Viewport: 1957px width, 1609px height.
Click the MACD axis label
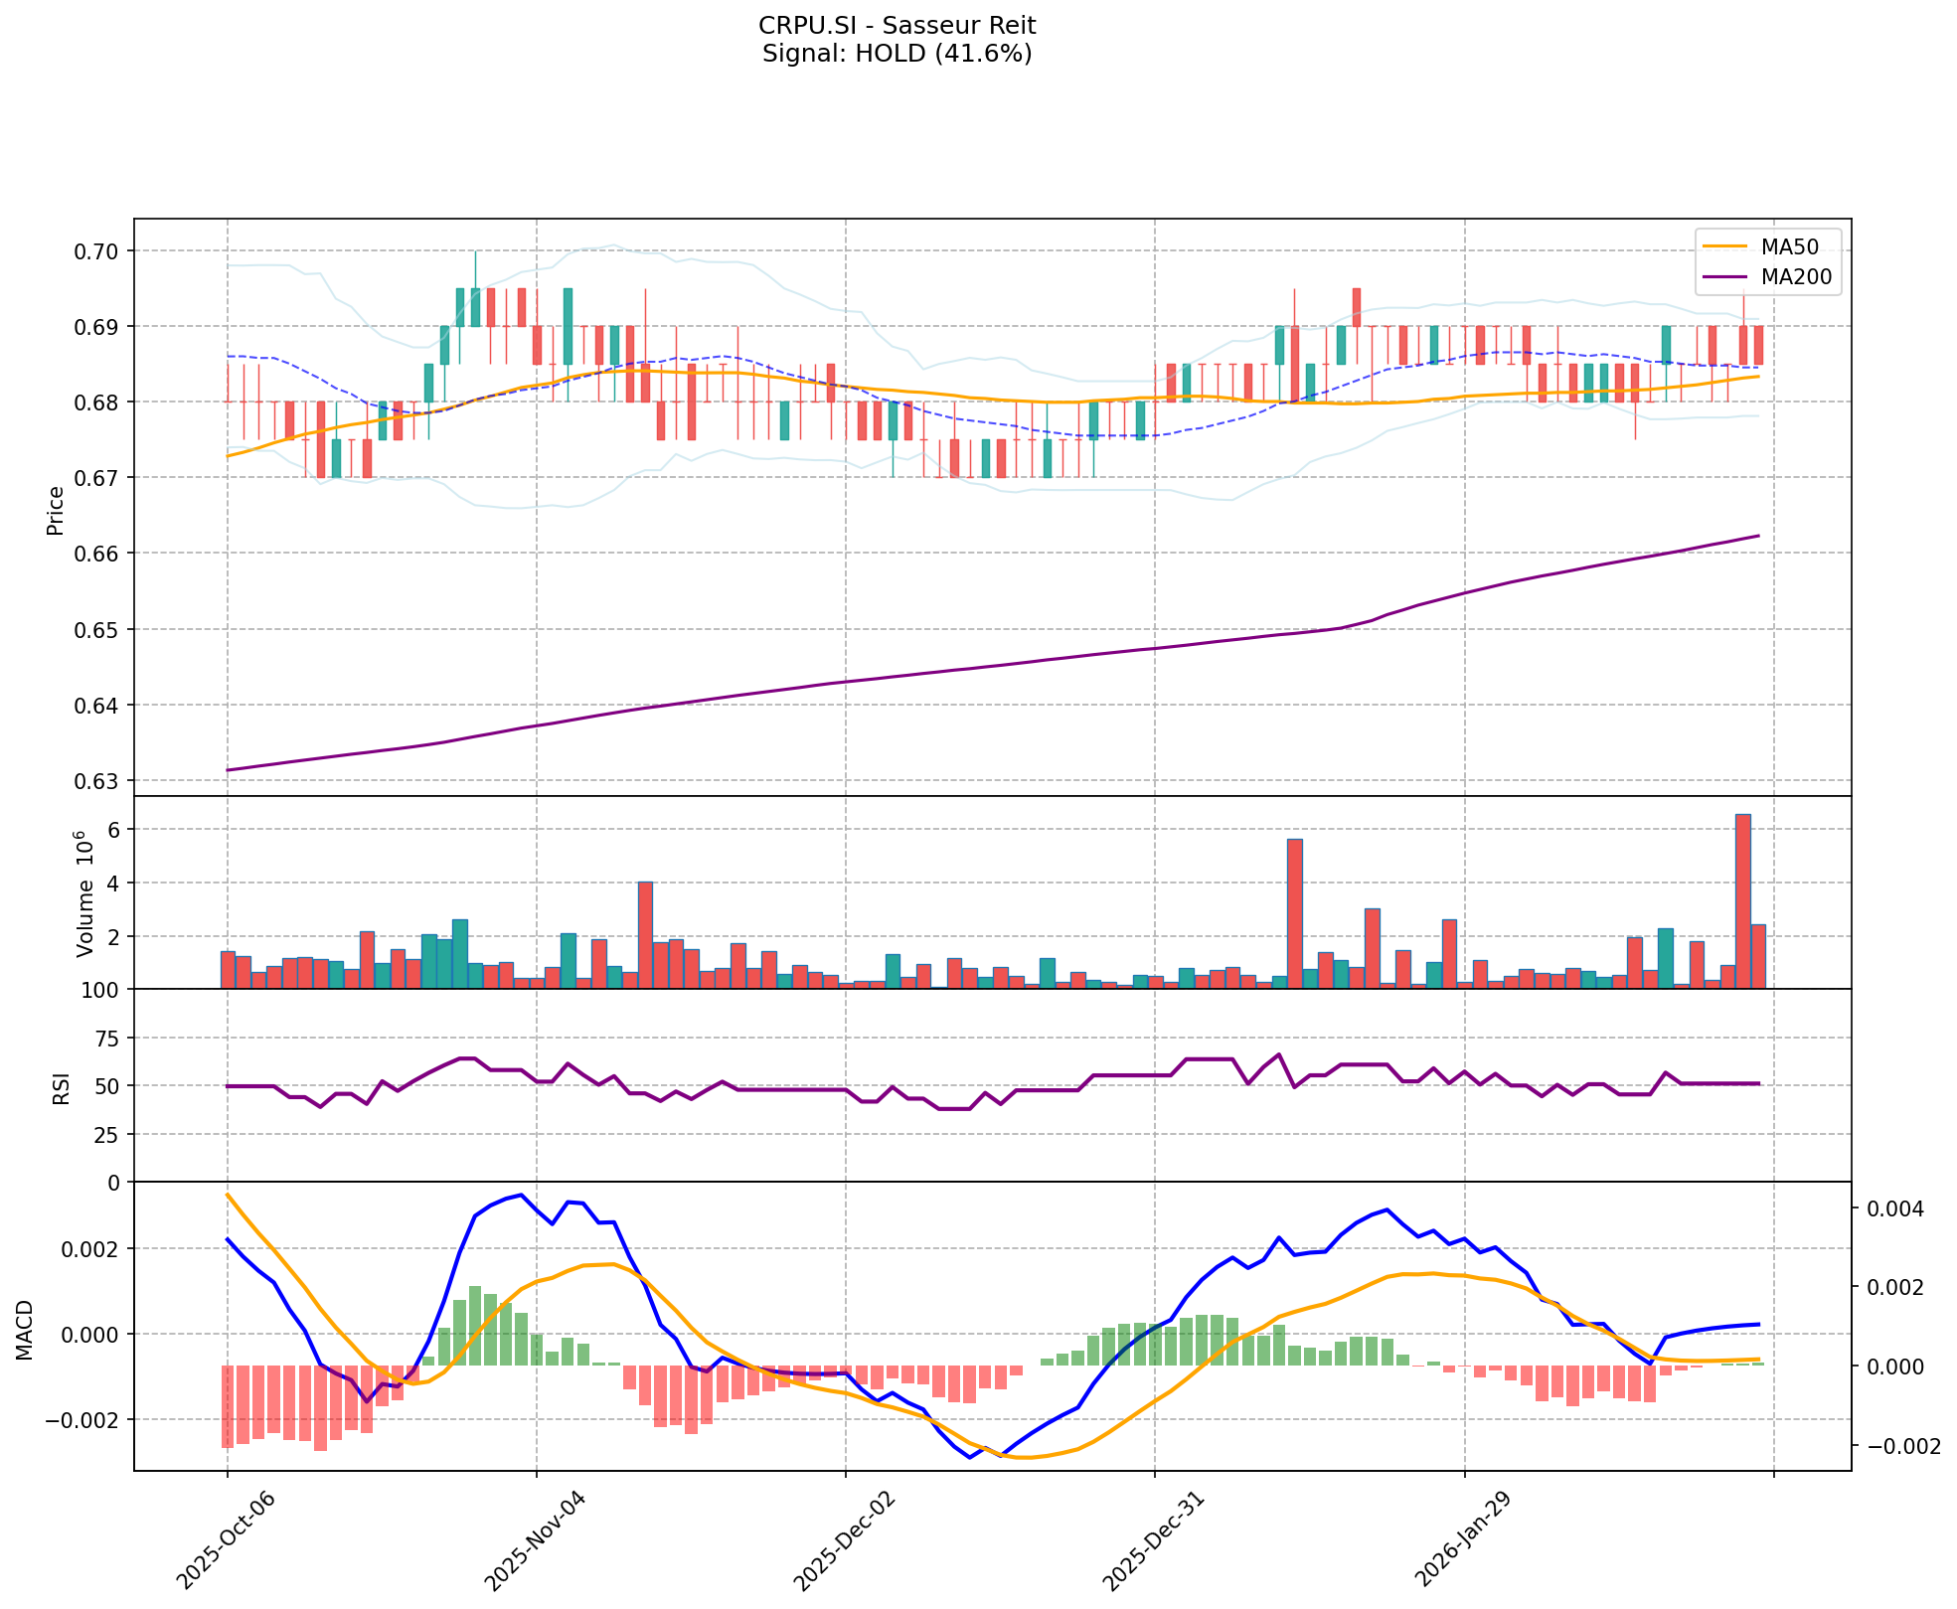pos(24,1329)
